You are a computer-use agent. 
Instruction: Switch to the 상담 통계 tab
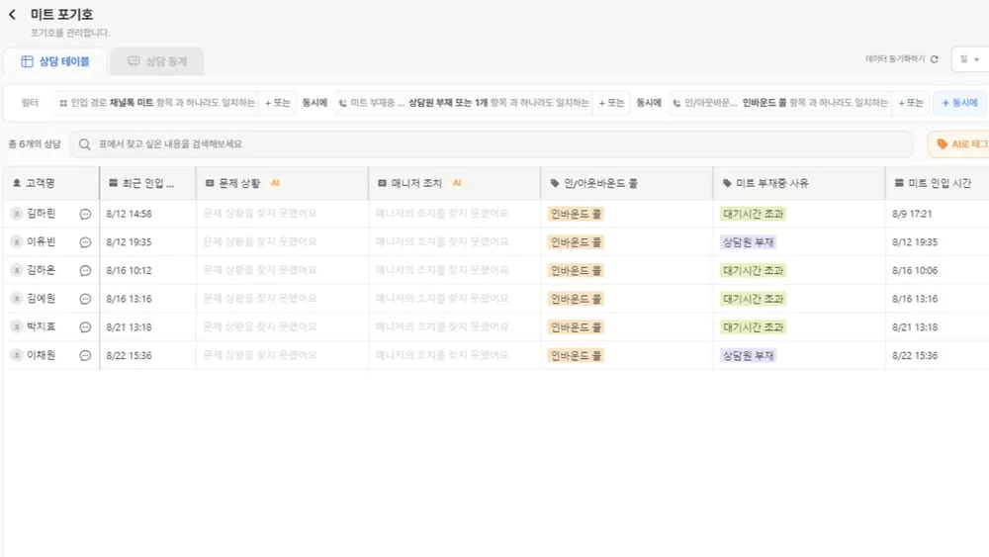(x=156, y=61)
